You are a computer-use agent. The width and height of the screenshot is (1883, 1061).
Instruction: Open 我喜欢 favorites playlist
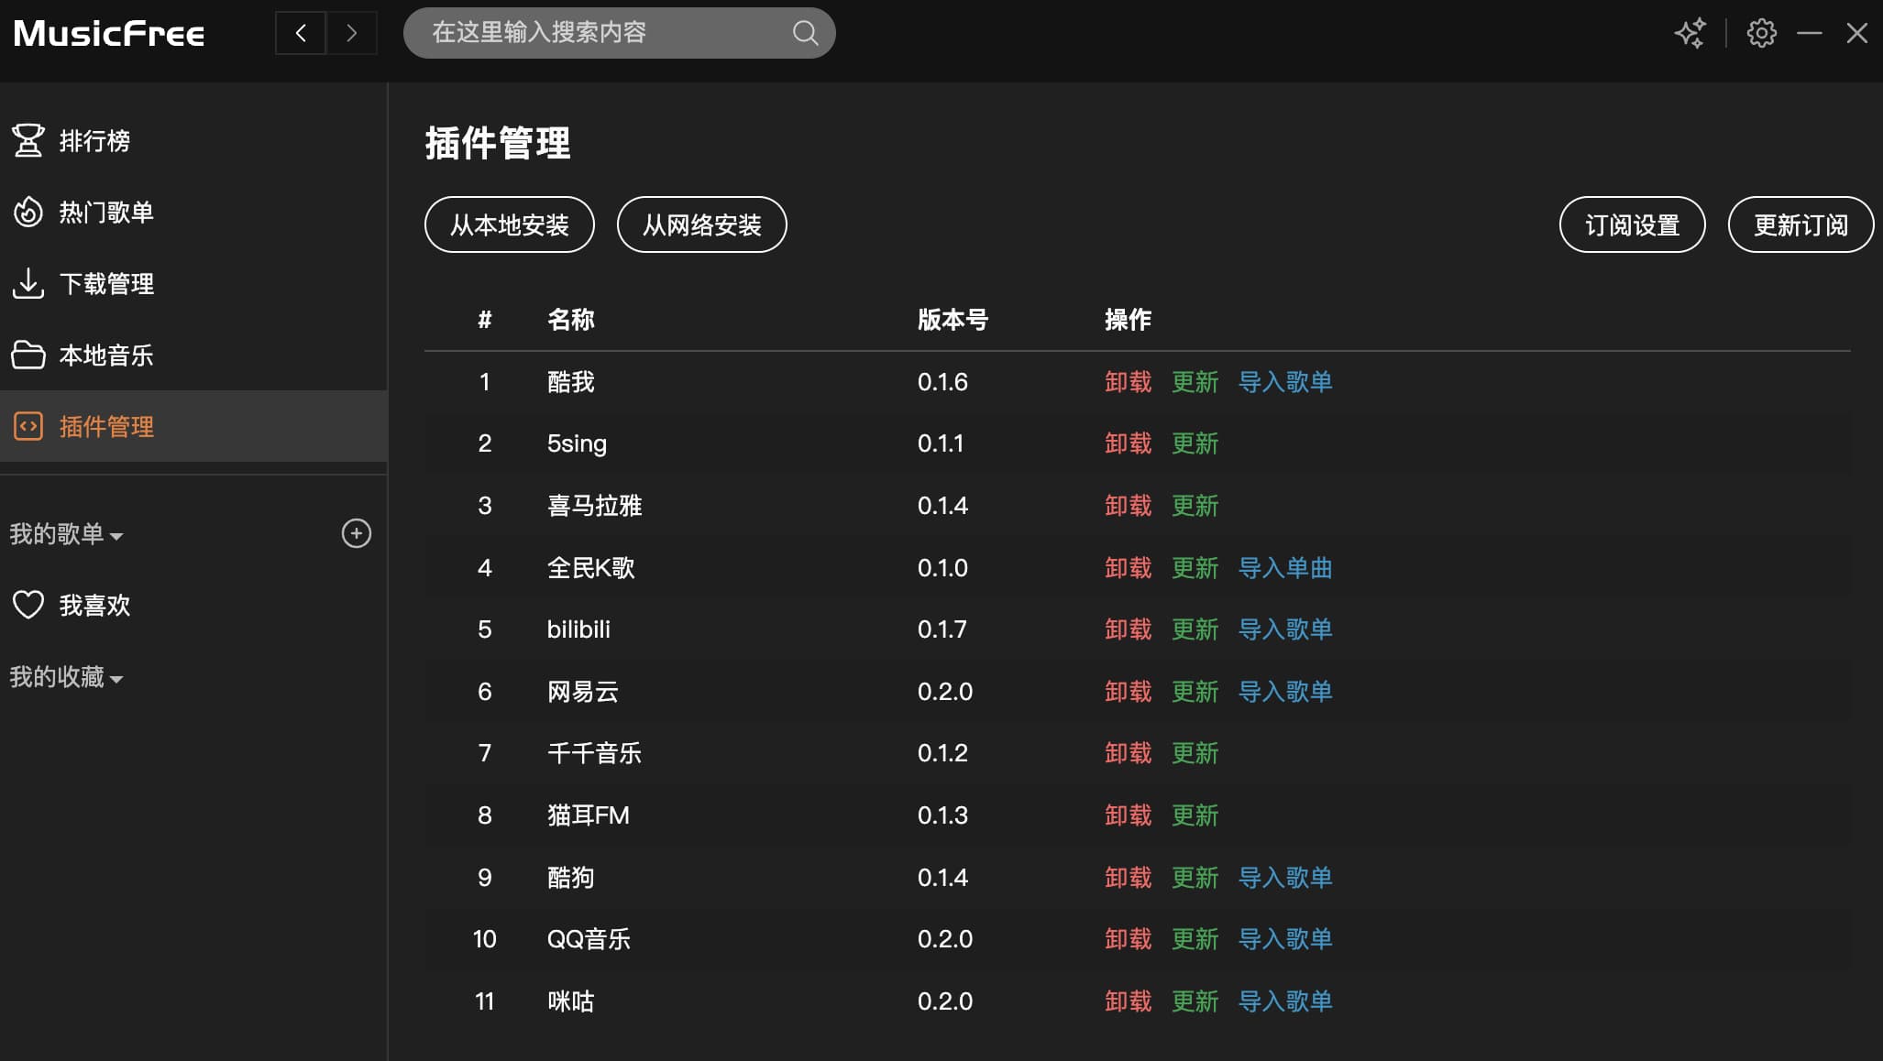[94, 605]
